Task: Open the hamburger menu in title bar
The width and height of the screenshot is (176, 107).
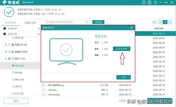Action: 155,3
